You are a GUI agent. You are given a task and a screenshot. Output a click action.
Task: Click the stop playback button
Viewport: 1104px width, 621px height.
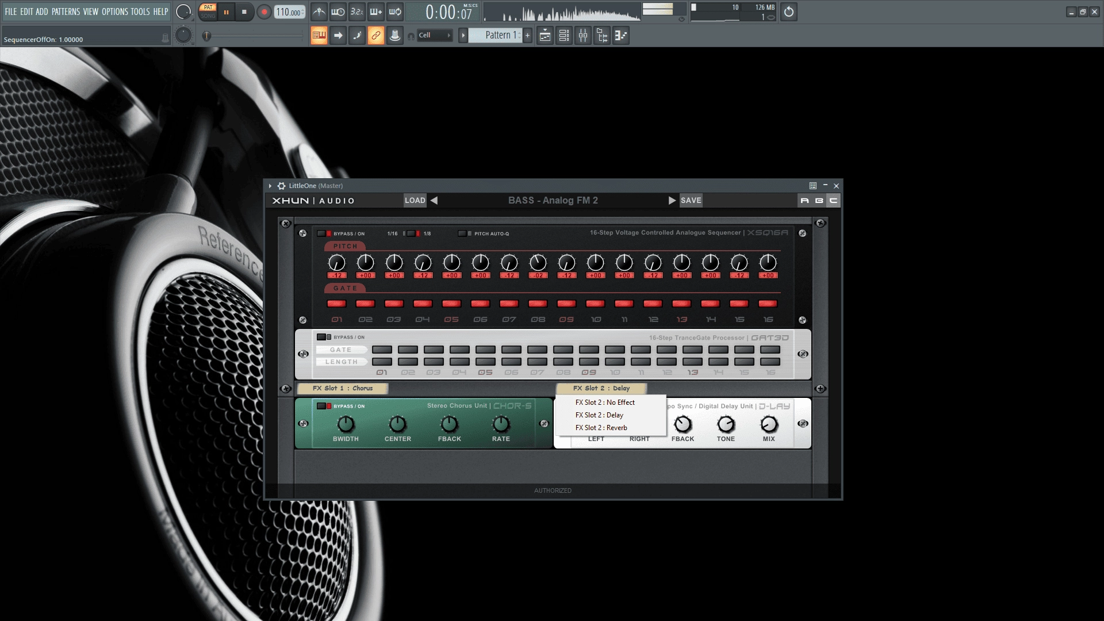[x=244, y=11]
